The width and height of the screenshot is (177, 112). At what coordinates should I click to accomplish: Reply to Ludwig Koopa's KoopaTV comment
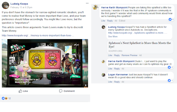click(x=117, y=55)
